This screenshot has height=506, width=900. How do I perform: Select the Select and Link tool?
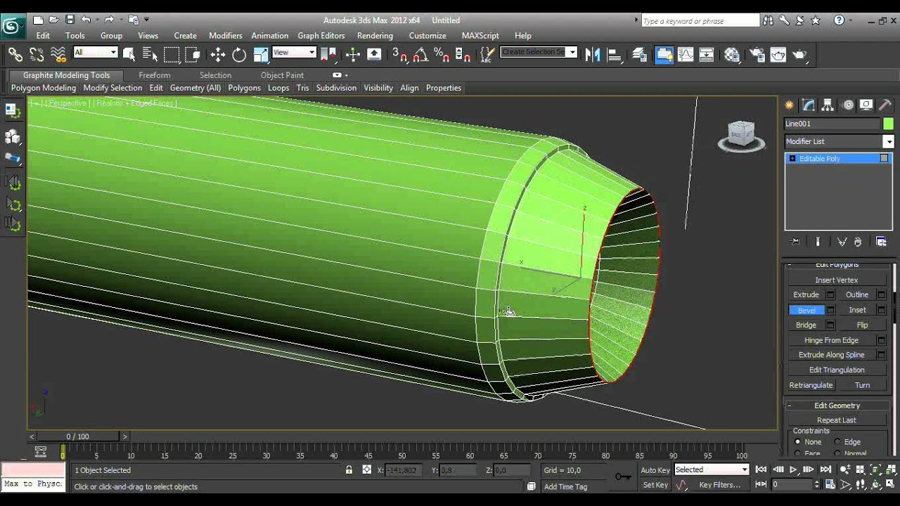pyautogui.click(x=15, y=54)
